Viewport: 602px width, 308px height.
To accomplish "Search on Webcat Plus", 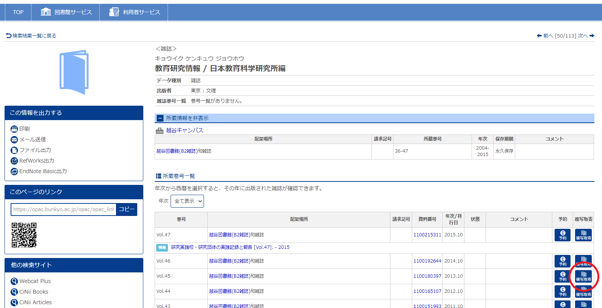I will click(31, 281).
